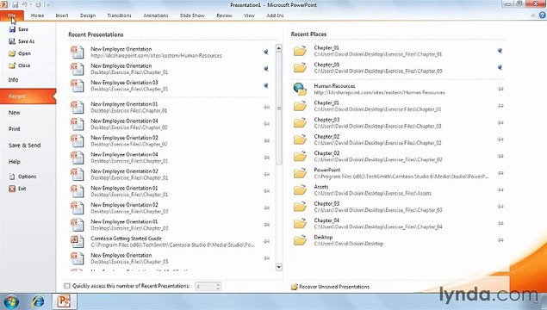Open Help in the backstage menu
547x310 pixels.
[15, 162]
